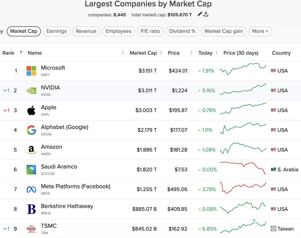The image size is (301, 238).
Task: Sort table by Rank column arrows
Action: (x=21, y=53)
